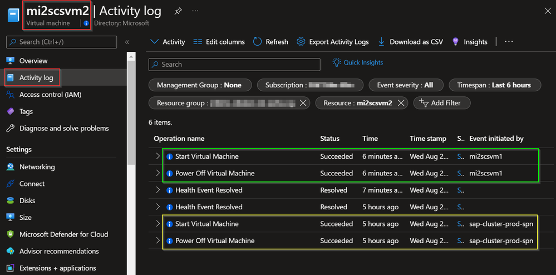
Task: Click the Refresh circular arrow icon
Action: 257,42
